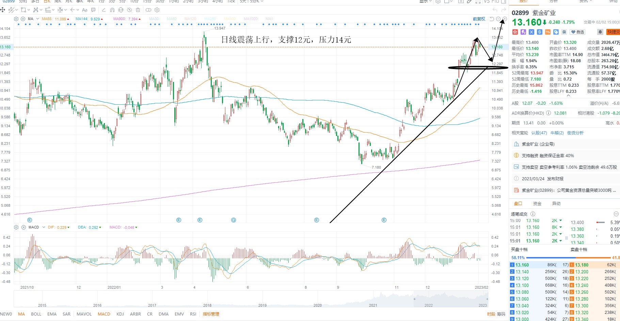Click the historical range navigator bar
This screenshot has height=321, width=620.
tap(251, 299)
